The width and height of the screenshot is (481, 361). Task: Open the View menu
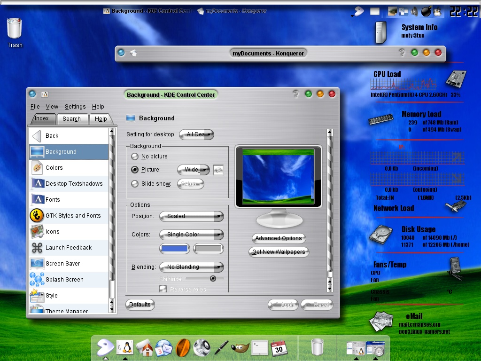(x=52, y=107)
